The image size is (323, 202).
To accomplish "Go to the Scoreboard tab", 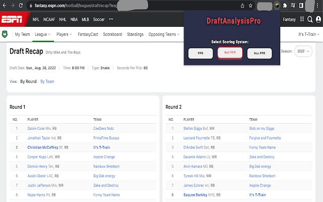I will point(113,34).
